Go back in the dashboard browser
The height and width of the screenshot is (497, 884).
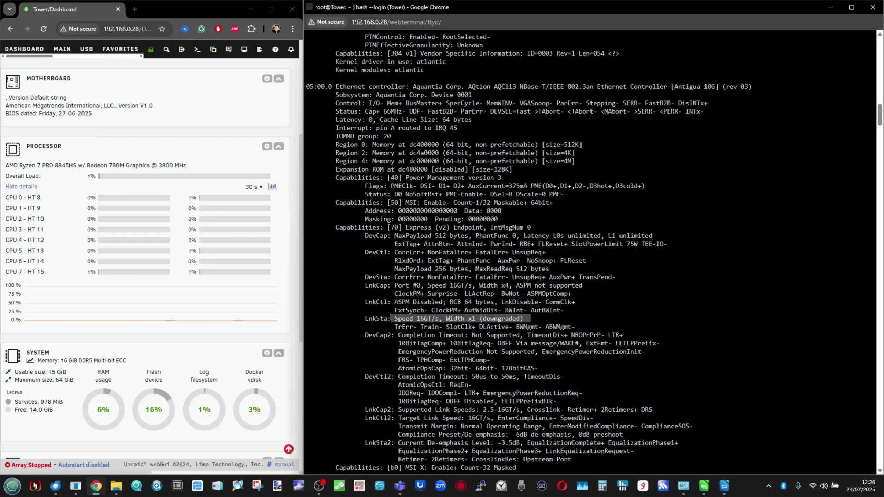point(10,29)
